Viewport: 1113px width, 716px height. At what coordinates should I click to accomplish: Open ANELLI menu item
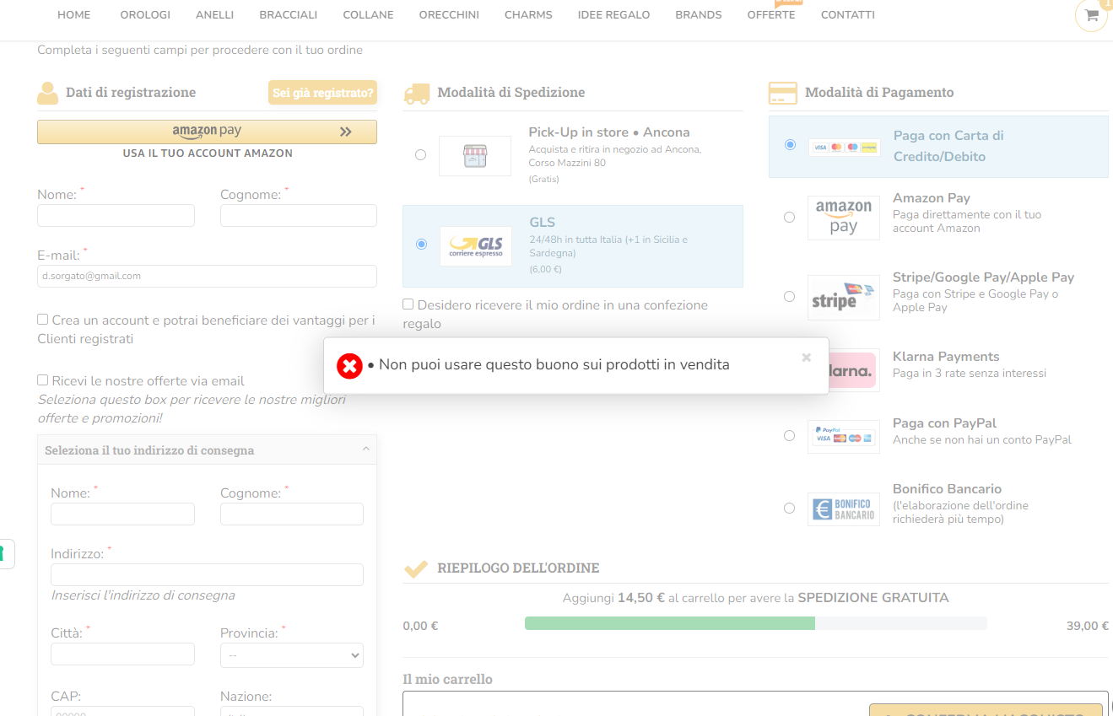pos(214,15)
